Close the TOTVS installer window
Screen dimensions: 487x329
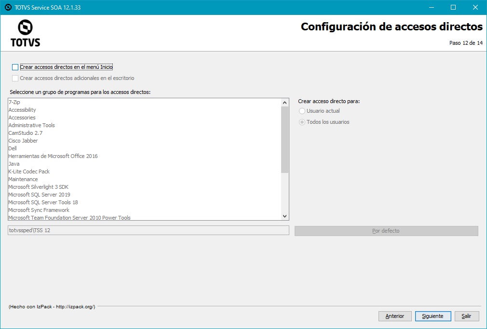(475, 7)
